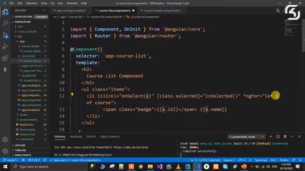Switch to the Output panel tab
Viewport: 305px width, 171px height.
(91, 137)
